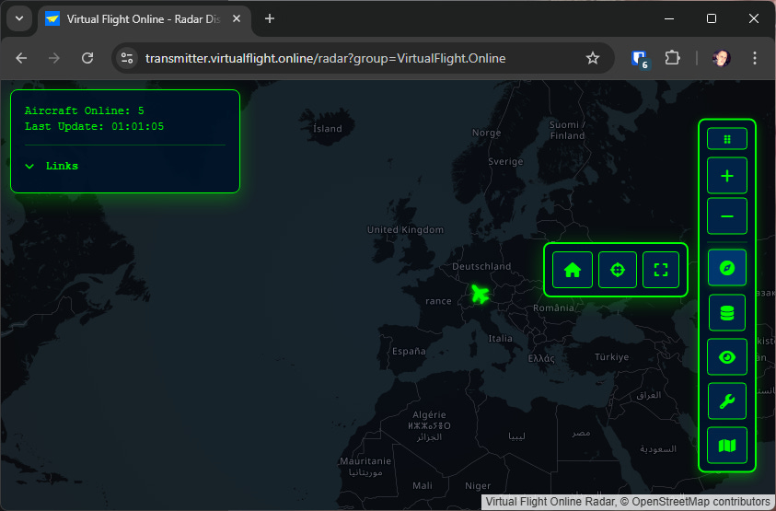Viewport: 776px width, 511px height.
Task: Click the Mauritanie map label
Action: point(365,461)
